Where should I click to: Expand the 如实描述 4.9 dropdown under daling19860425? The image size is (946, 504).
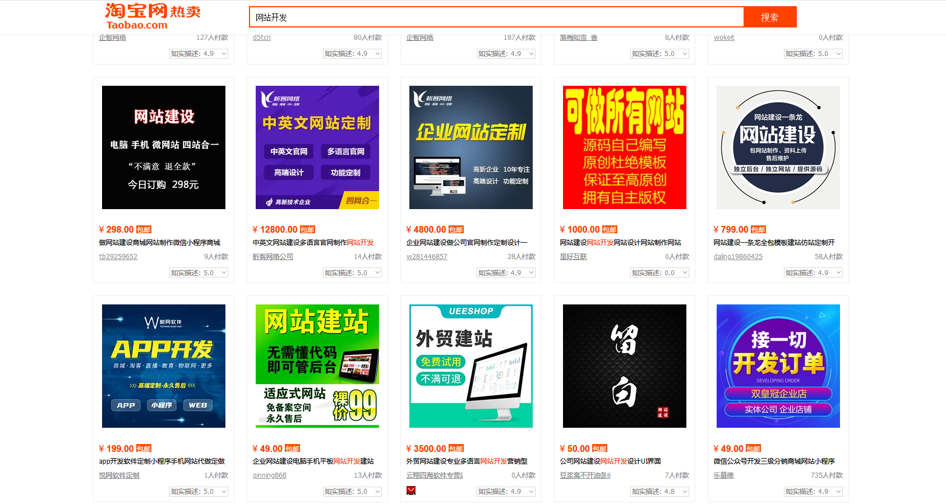[813, 273]
